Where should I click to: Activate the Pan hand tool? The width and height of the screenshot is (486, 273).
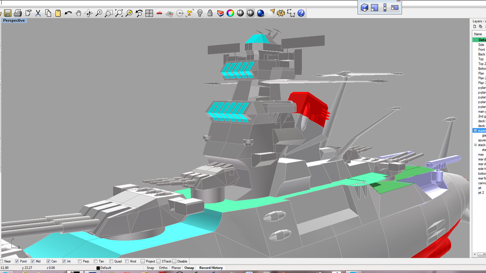(x=78, y=13)
